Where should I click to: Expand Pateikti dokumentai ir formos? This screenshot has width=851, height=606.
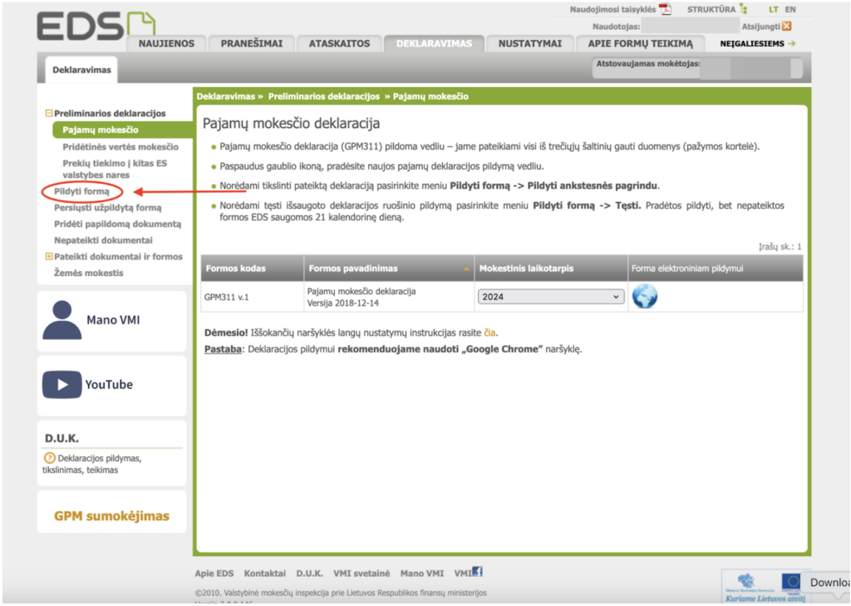(x=49, y=257)
